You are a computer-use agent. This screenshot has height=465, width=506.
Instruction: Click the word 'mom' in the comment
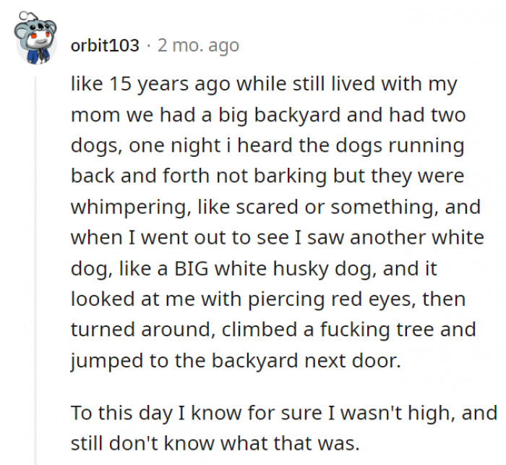click(95, 116)
